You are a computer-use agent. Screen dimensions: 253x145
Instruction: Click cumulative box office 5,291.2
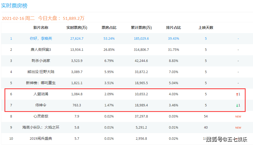(141, 128)
